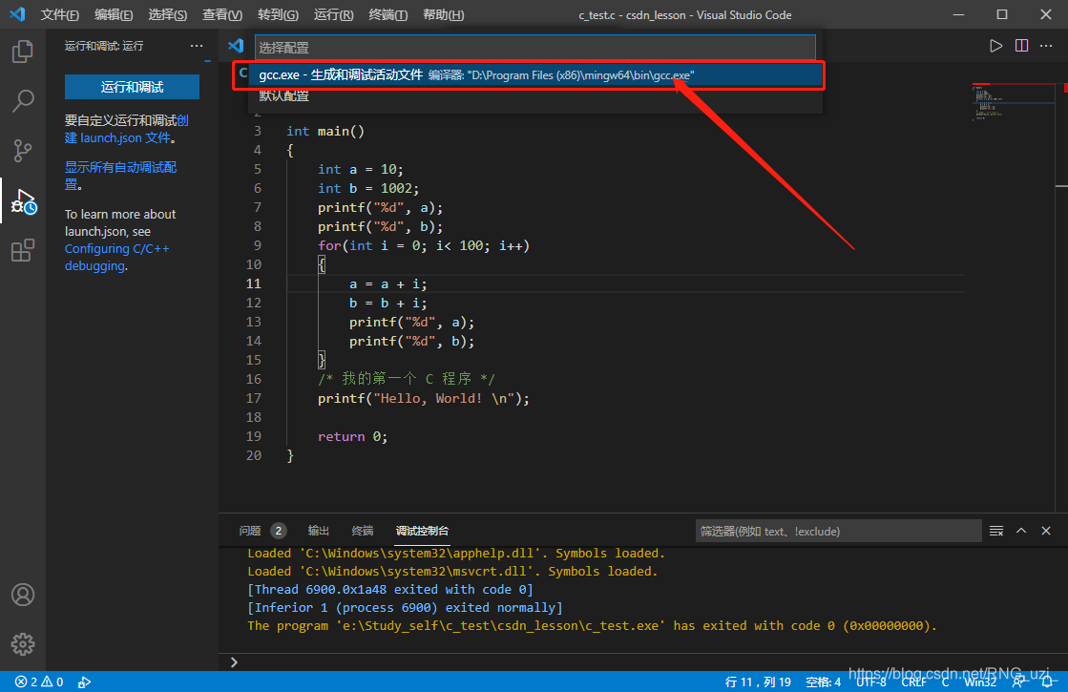Click the for loop line
This screenshot has width=1068, height=692.
tap(424, 246)
